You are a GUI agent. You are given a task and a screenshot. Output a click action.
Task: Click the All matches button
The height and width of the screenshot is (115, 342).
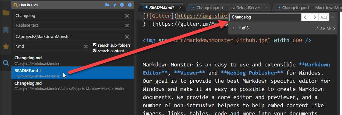click(324, 17)
